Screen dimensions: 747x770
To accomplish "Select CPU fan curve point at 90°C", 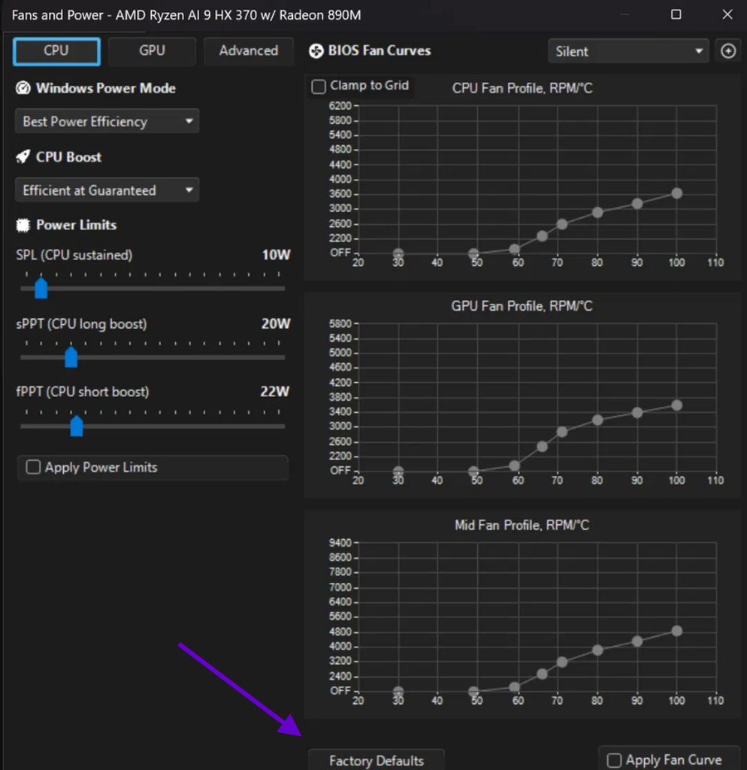I will (637, 204).
